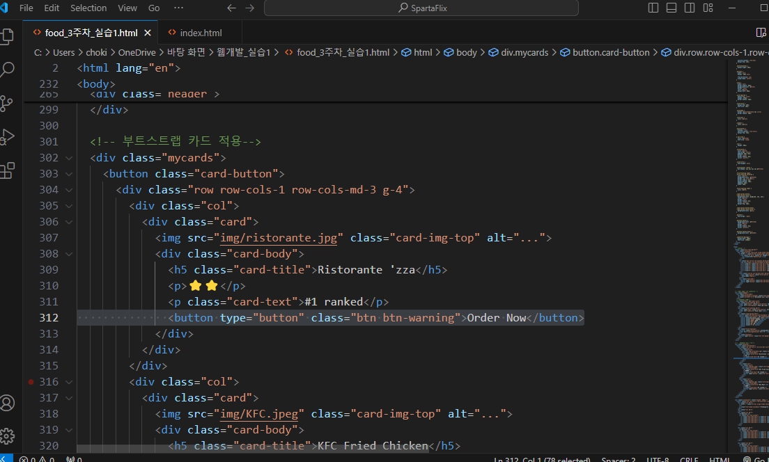Click line number 312 in gutter
Screen dimensions: 769x462
[x=49, y=317]
